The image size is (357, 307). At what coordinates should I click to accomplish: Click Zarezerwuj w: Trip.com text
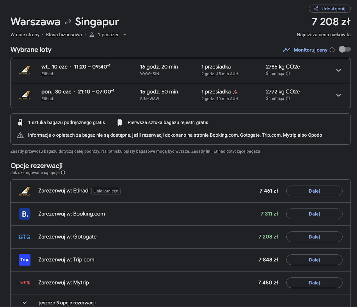[x=66, y=260]
